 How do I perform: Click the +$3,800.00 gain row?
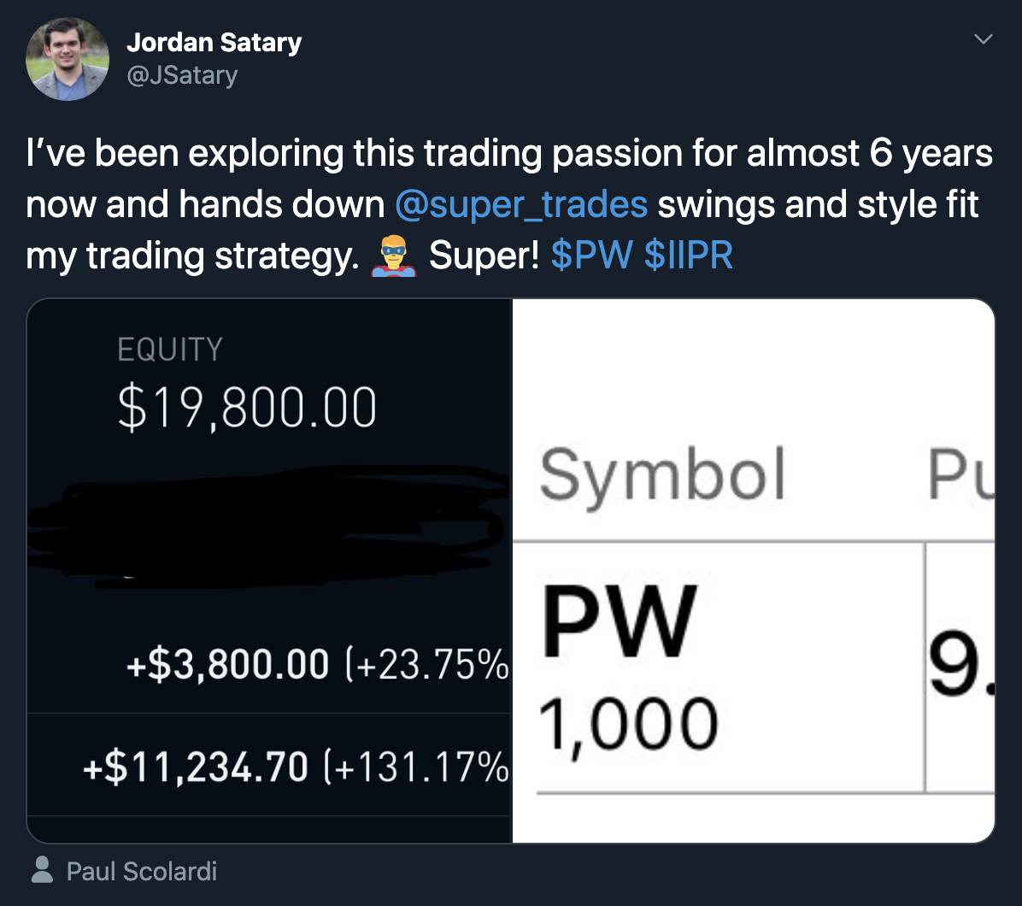pyautogui.click(x=316, y=664)
